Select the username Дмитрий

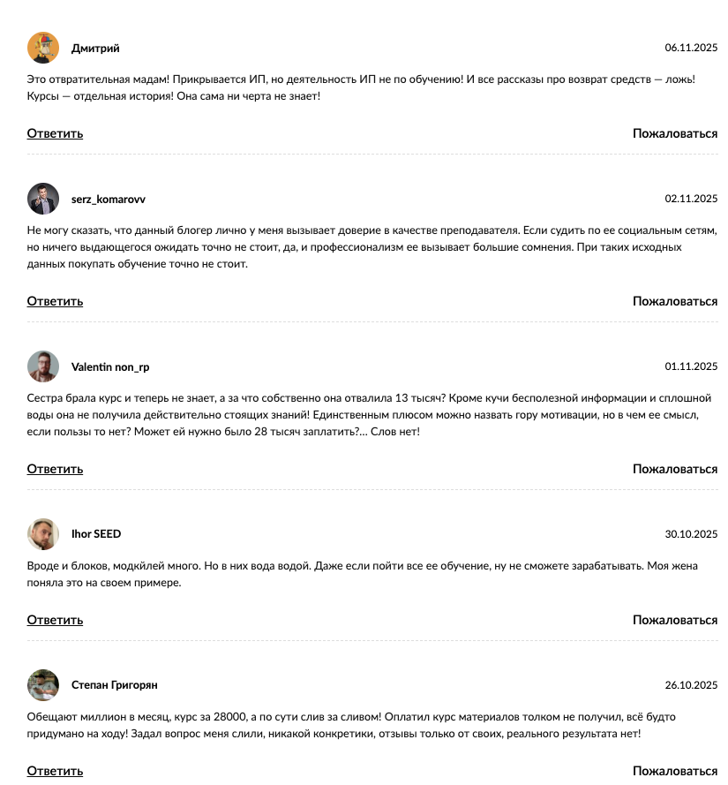tap(95, 49)
